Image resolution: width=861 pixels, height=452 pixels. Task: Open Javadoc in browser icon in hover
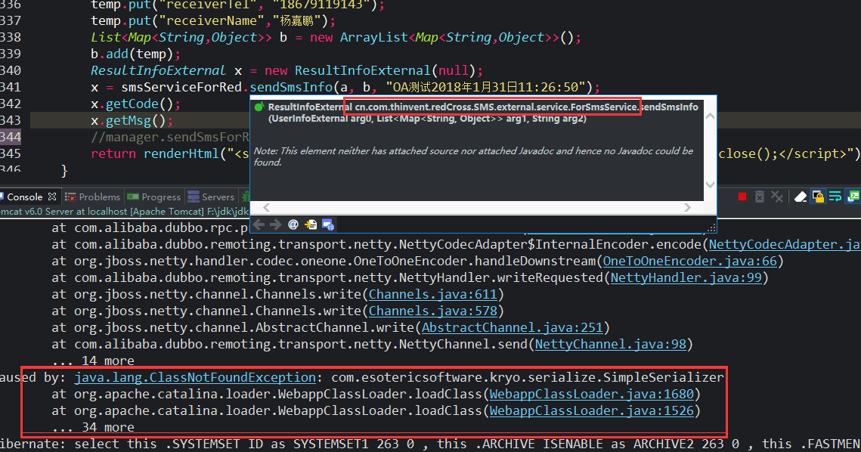[328, 224]
